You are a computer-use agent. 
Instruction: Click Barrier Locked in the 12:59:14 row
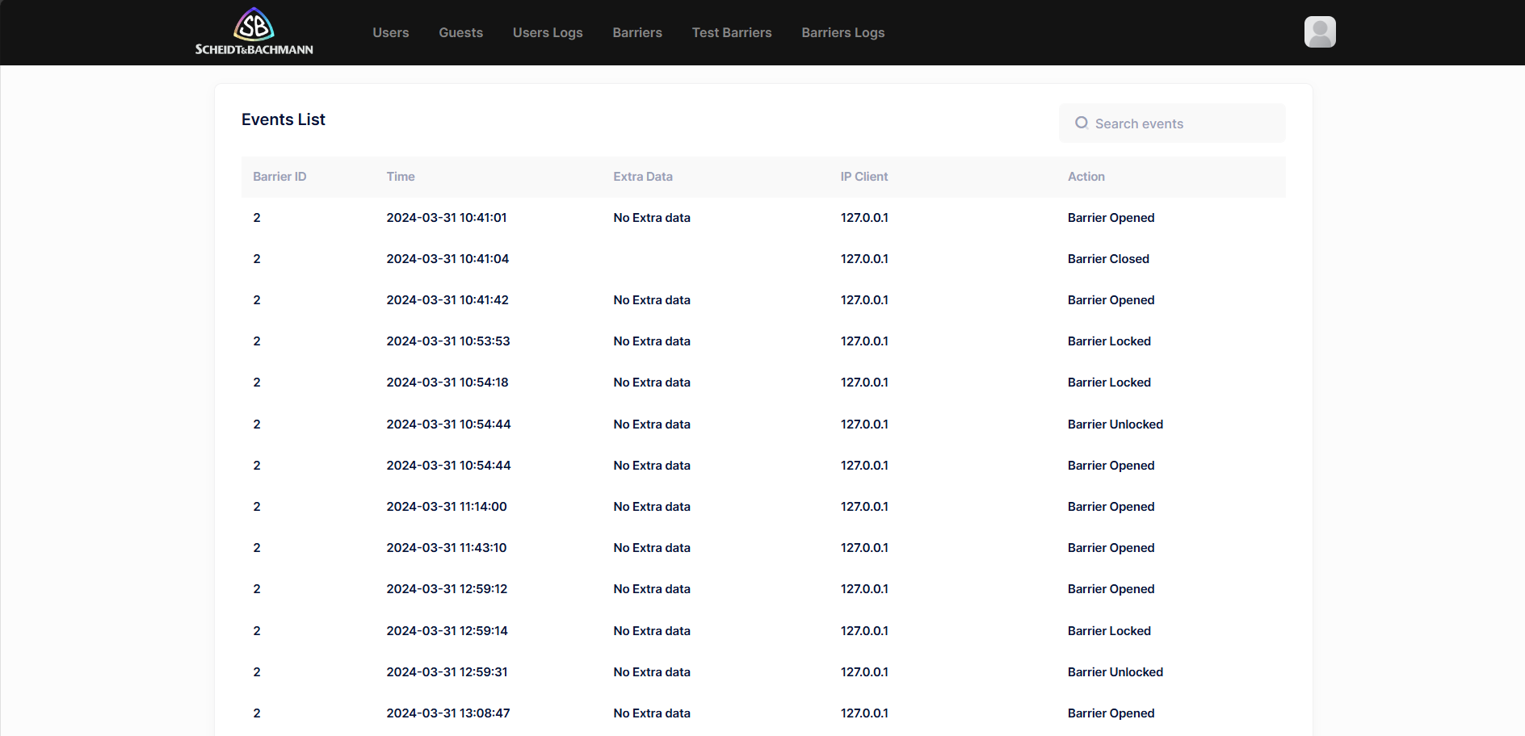tap(1109, 631)
